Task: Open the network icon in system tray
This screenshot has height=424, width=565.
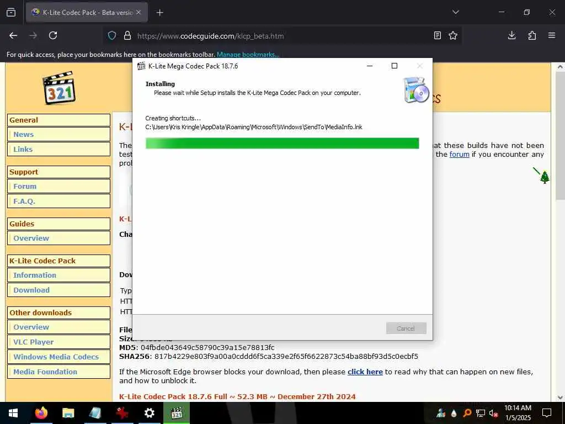Action: tap(481, 413)
